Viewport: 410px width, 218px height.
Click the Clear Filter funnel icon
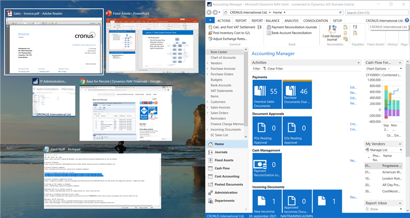[264, 69]
